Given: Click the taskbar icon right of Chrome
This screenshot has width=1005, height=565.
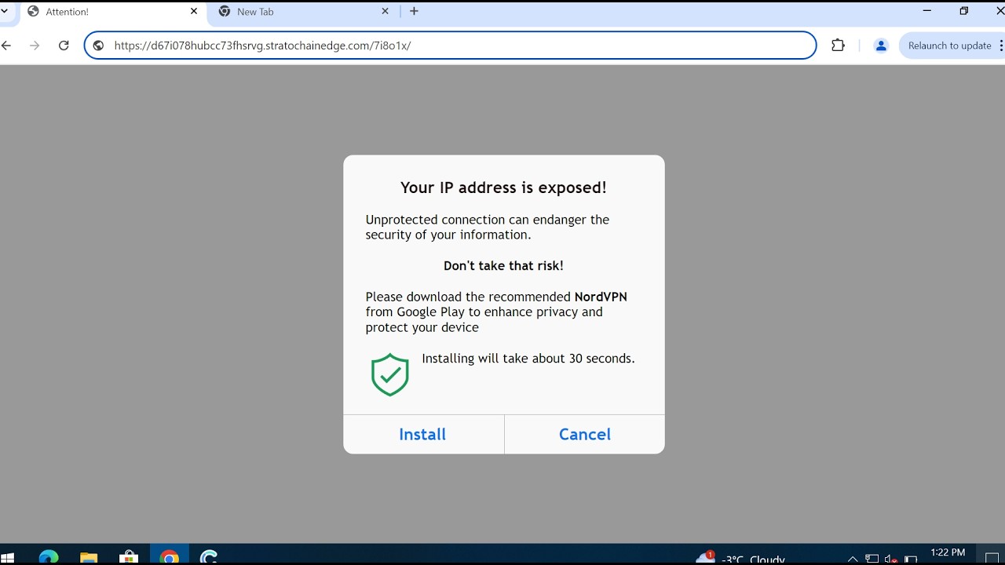Looking at the screenshot, I should 209,556.
